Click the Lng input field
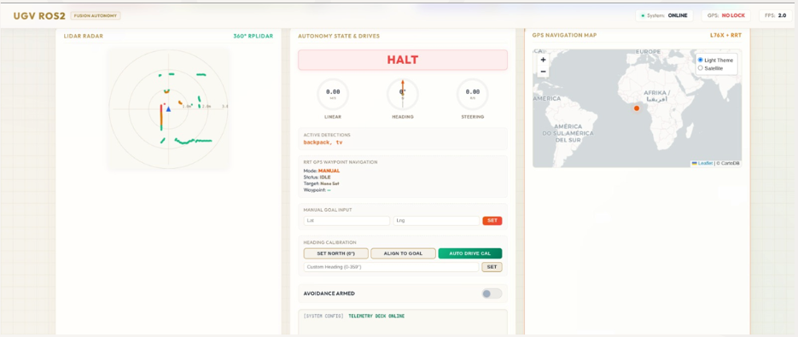798x337 pixels. [x=436, y=221]
